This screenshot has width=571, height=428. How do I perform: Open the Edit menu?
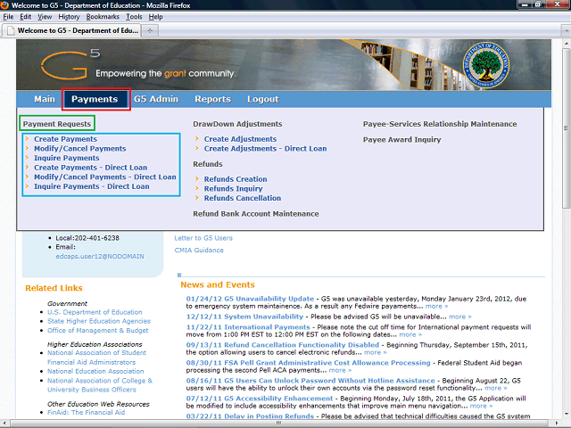click(x=25, y=17)
